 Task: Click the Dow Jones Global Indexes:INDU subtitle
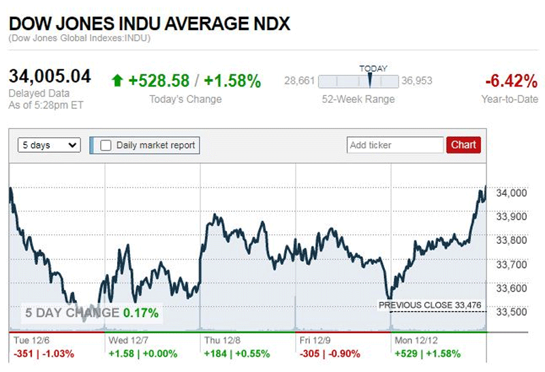pyautogui.click(x=80, y=39)
